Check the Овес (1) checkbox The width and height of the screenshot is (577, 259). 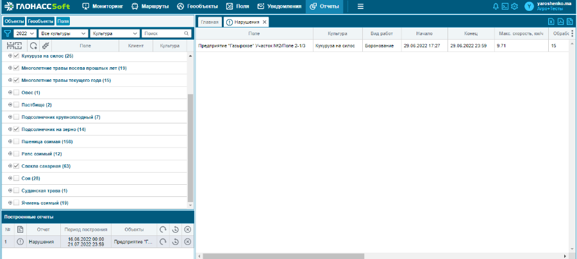(17, 93)
